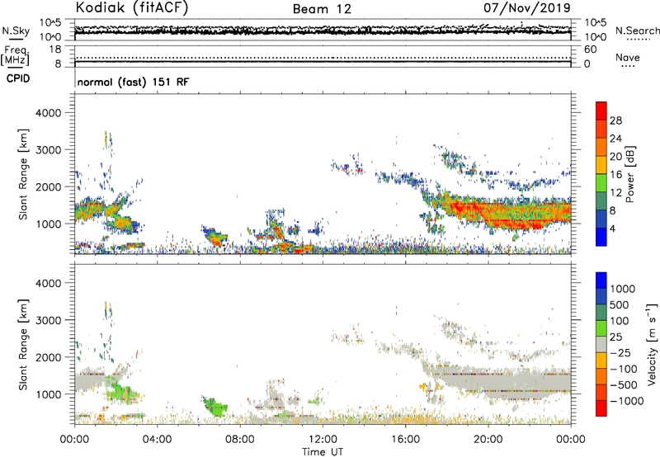Click the 16 tick on power colorbar
Viewport: 660px width, 457px height.
pos(615,175)
